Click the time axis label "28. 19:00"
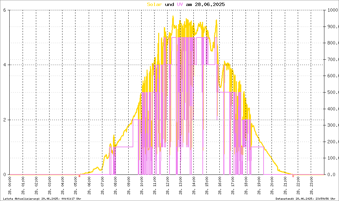The width and height of the screenshot is (339, 201). (x=259, y=186)
